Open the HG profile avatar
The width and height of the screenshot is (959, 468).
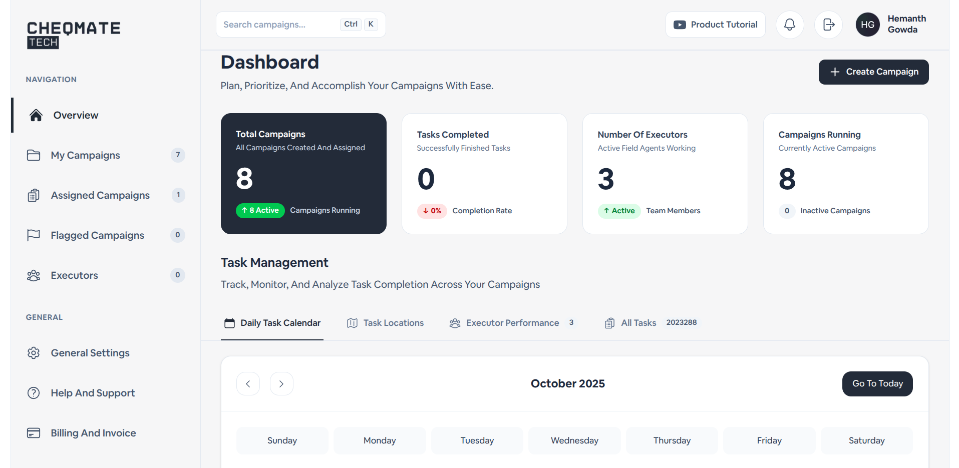(868, 24)
